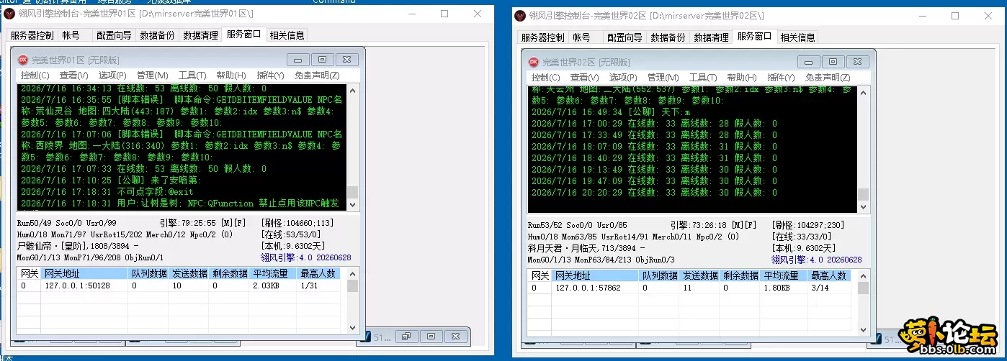Open 相关信息 tab in 02区 console
1007x361 pixels.
click(x=797, y=37)
